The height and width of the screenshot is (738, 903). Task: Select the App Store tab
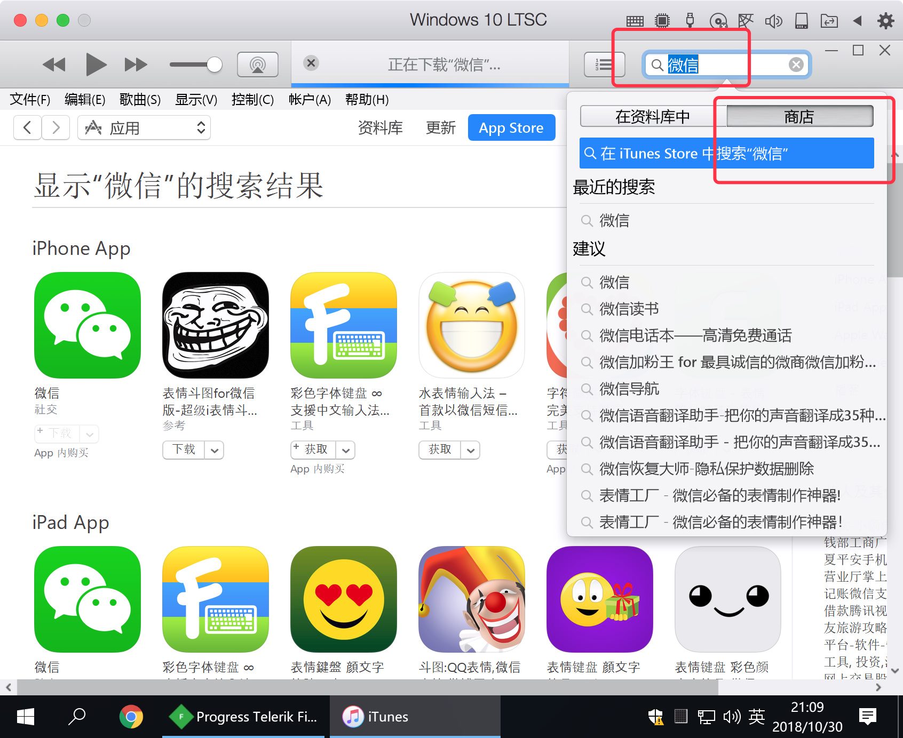(511, 128)
